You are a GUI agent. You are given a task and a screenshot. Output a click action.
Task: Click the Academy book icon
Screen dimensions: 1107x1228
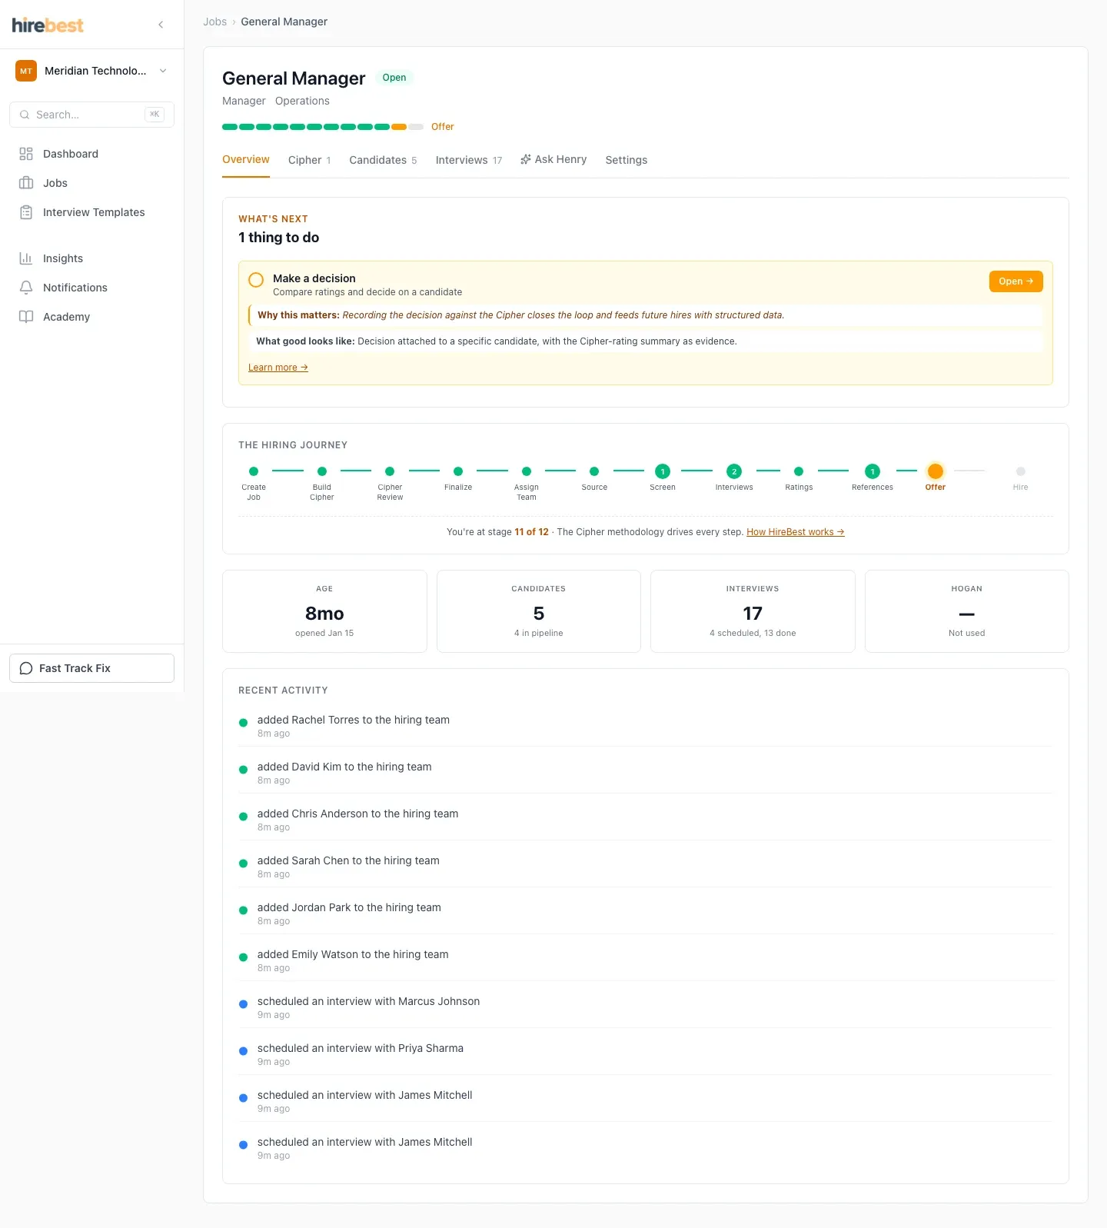pyautogui.click(x=26, y=317)
